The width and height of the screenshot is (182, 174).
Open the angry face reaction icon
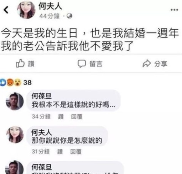pos(10,82)
